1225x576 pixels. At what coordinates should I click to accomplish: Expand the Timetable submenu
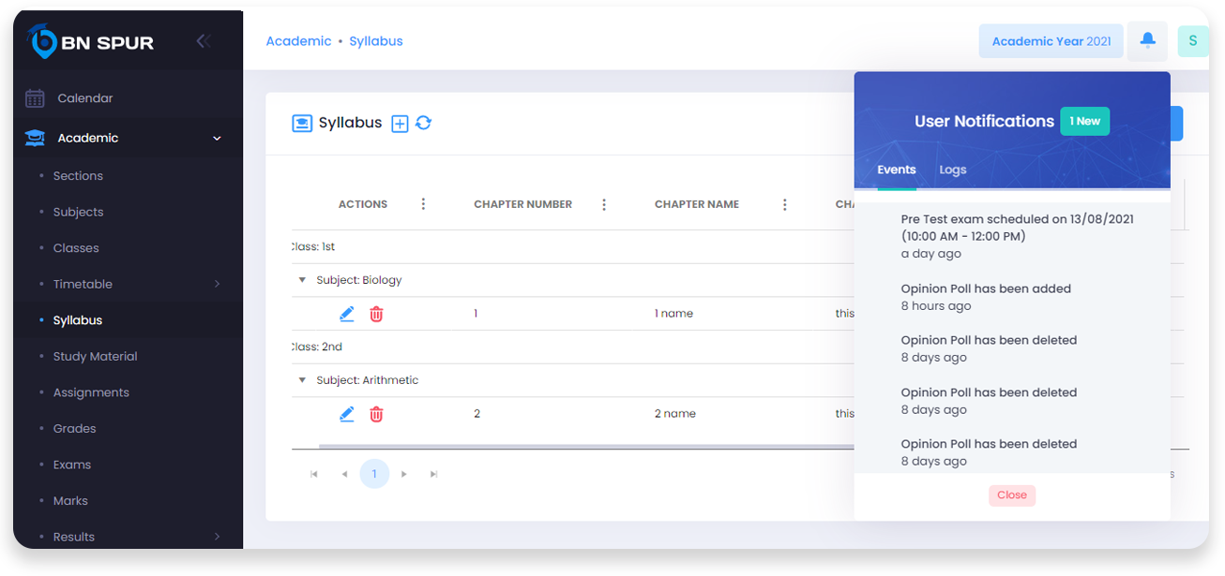(x=217, y=284)
